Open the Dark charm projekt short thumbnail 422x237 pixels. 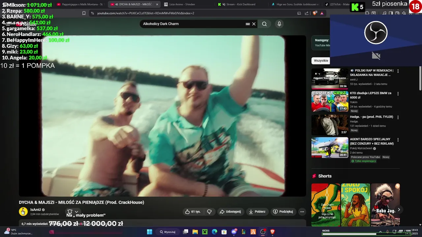[326, 205]
